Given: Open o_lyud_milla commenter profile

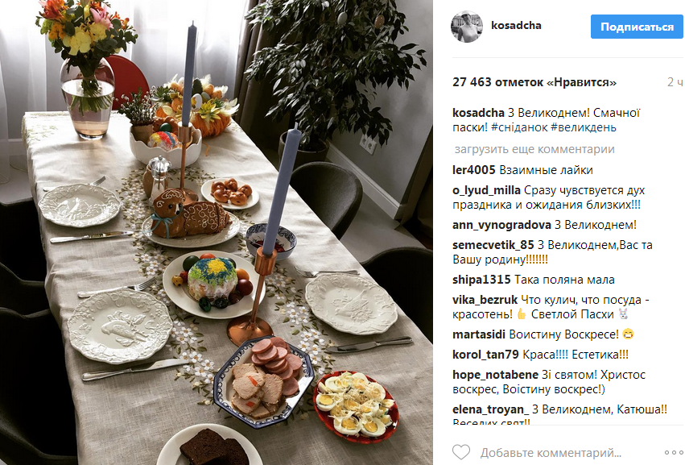Looking at the screenshot, I should point(486,190).
